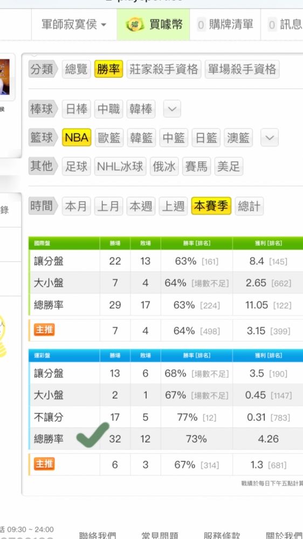Open the 軍師寂寞侯 user dropdown
This screenshot has height=539, width=303.
(74, 25)
